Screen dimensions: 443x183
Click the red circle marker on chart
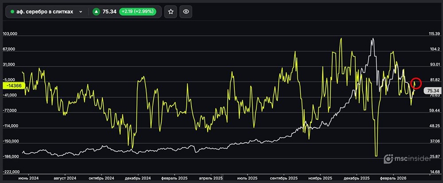416,82
